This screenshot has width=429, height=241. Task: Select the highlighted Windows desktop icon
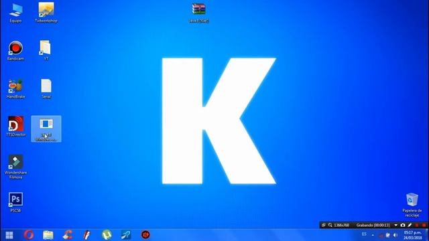(46, 129)
